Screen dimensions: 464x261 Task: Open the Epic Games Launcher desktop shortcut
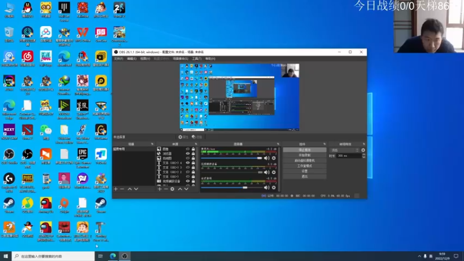(x=82, y=158)
